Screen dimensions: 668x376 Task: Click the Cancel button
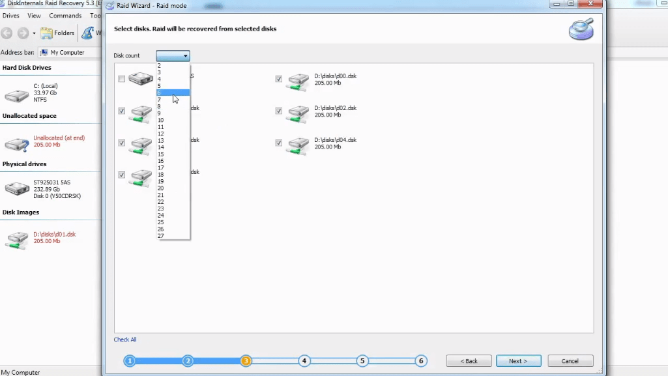tap(570, 361)
